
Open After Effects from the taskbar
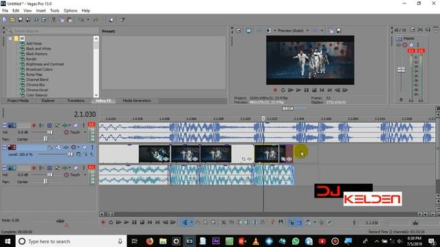pyautogui.click(x=216, y=241)
